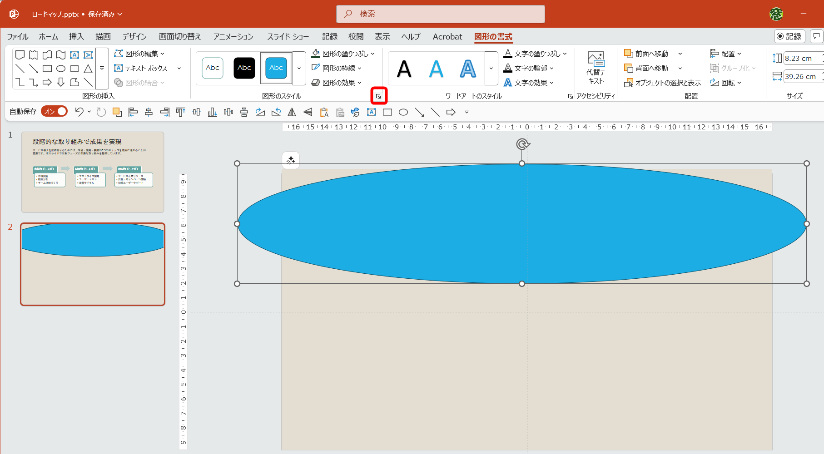This screenshot has width=824, height=454.
Task: Click the rotation handle above the ellipse
Action: pyautogui.click(x=522, y=144)
